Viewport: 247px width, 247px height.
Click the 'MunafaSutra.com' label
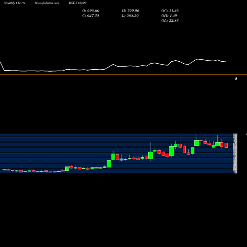coord(47,3)
